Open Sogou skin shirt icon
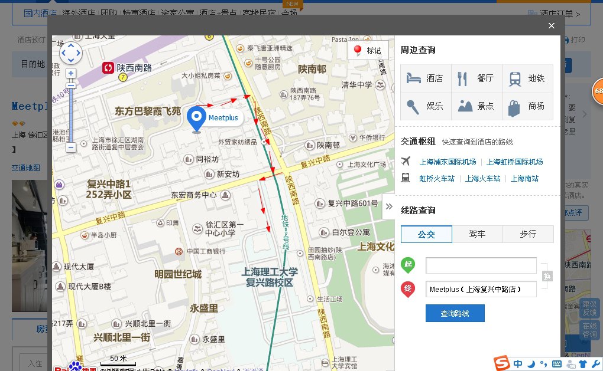 (583, 364)
